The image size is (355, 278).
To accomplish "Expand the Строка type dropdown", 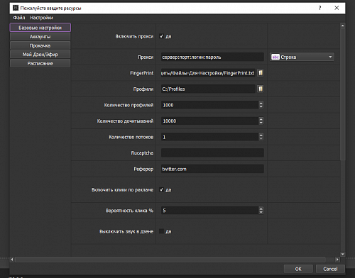I will [330, 57].
